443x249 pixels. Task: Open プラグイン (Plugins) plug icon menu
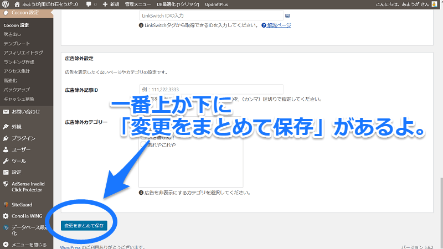click(7, 138)
